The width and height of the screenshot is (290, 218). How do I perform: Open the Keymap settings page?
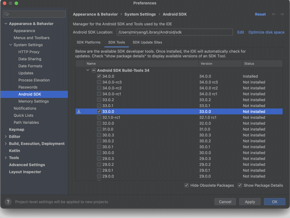click(x=17, y=129)
